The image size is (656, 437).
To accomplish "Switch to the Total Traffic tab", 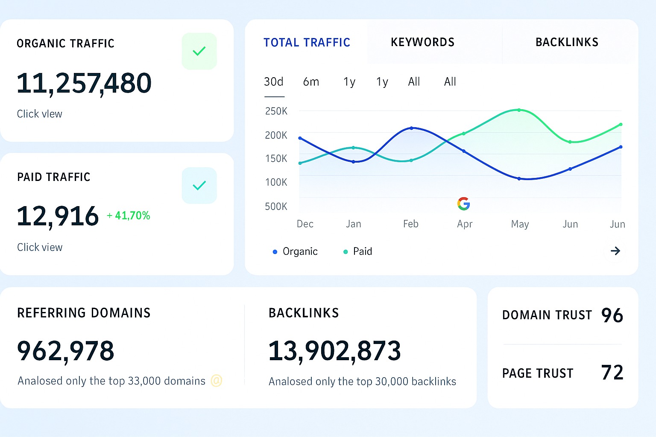I will point(307,43).
